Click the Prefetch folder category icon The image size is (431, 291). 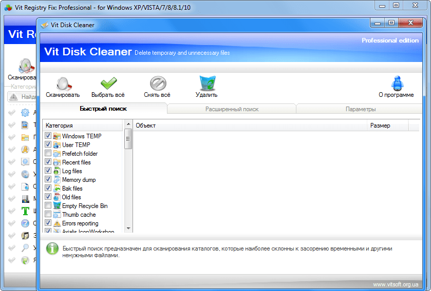[57, 154]
